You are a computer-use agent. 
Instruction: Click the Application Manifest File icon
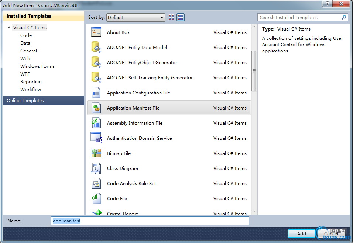point(96,108)
